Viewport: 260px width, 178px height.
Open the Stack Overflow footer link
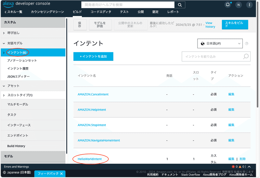pos(190,175)
